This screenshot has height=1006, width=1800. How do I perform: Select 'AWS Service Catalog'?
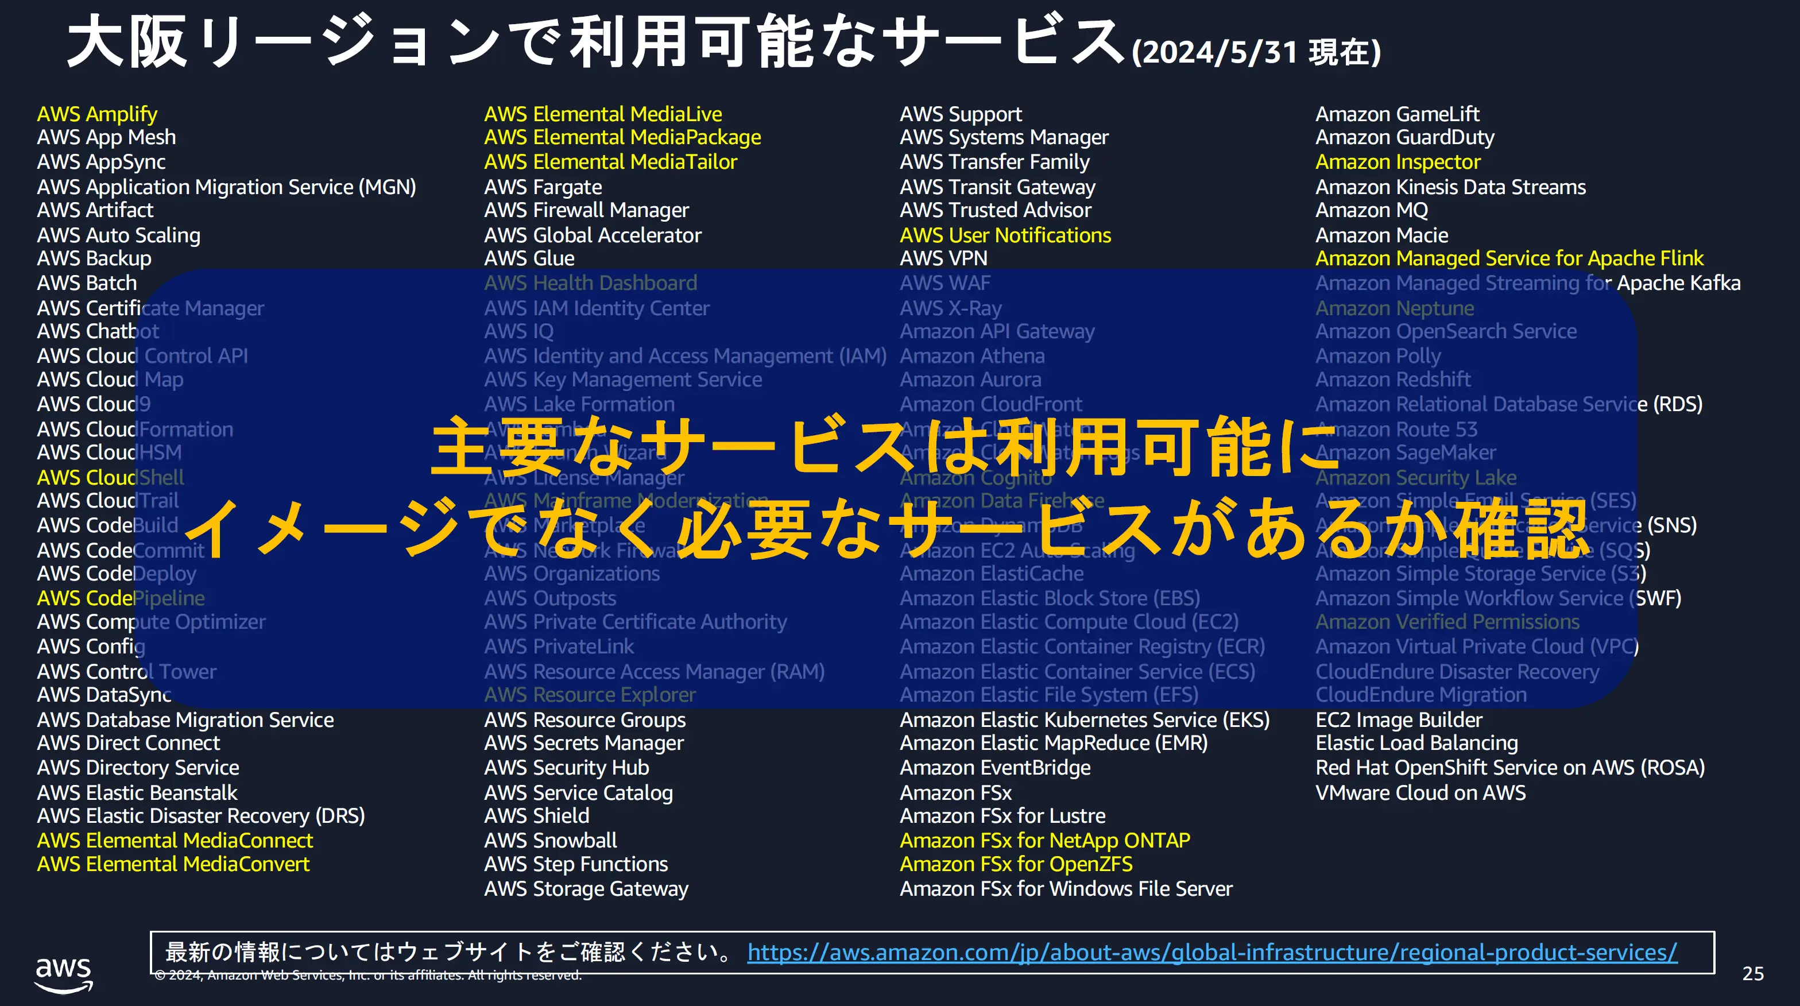click(x=579, y=793)
